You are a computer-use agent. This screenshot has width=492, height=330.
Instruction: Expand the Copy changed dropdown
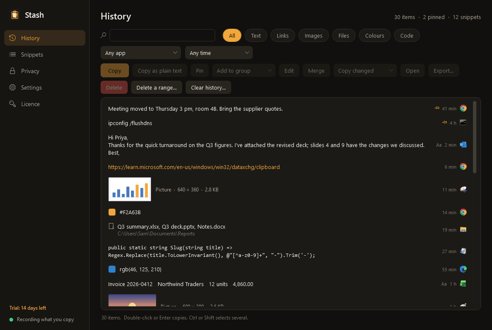coord(365,71)
